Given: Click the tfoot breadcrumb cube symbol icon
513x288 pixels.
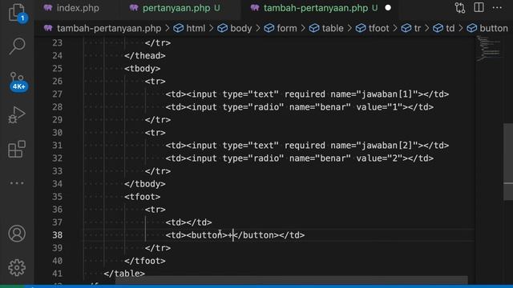Looking at the screenshot, I should (x=361, y=29).
